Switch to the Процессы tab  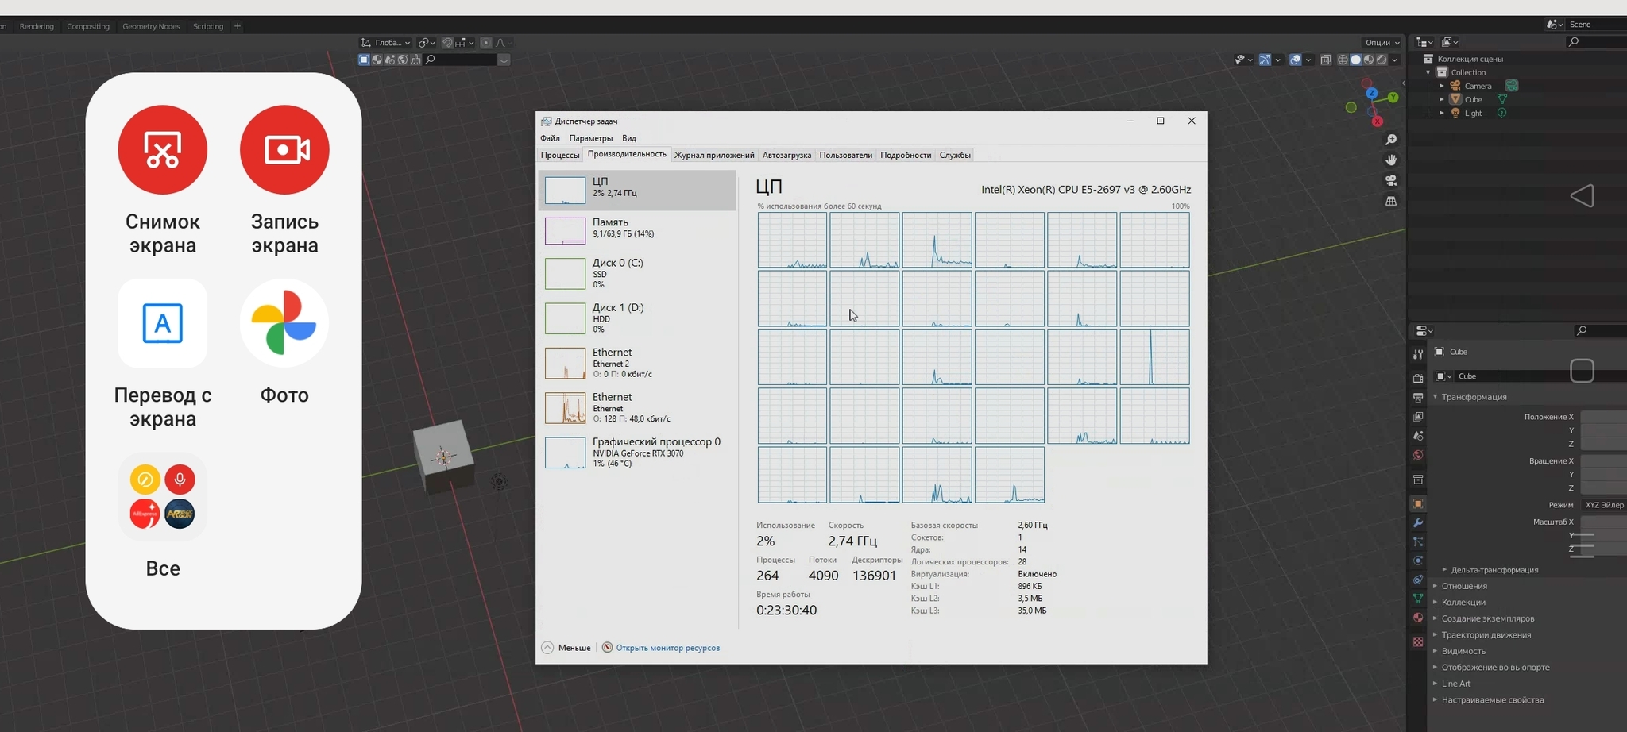560,155
